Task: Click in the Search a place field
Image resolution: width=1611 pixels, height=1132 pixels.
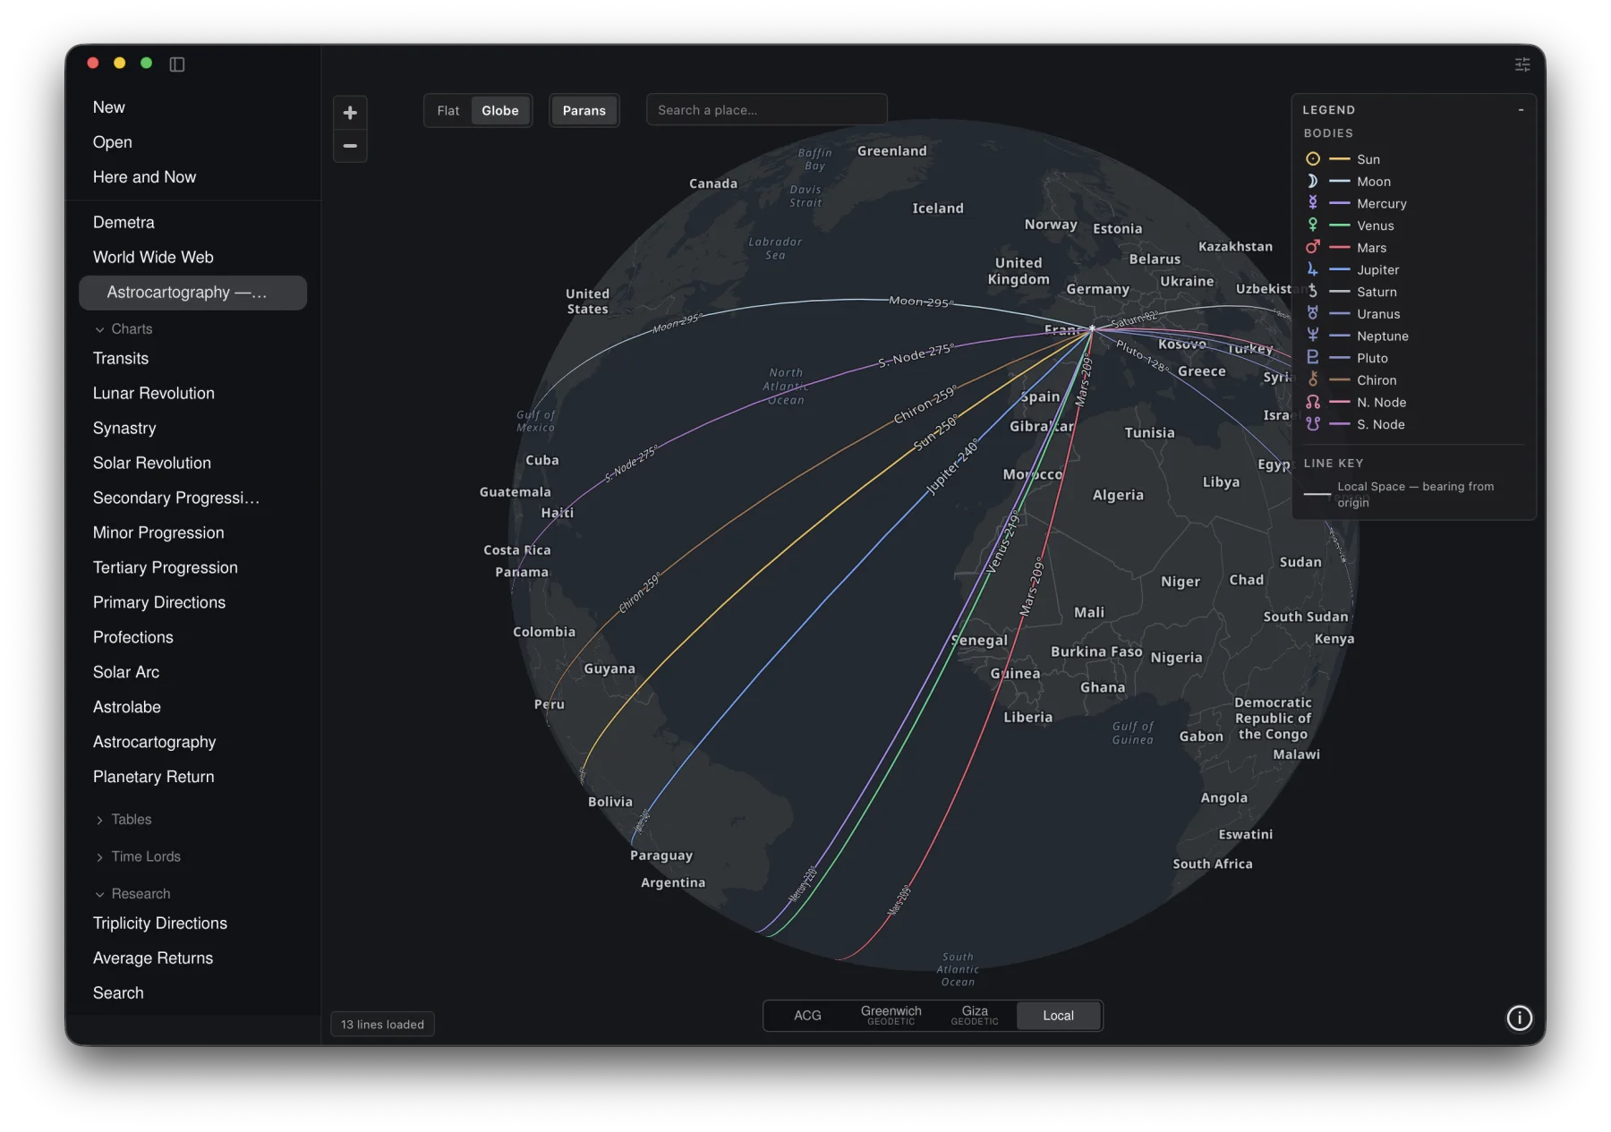Action: 767,110
